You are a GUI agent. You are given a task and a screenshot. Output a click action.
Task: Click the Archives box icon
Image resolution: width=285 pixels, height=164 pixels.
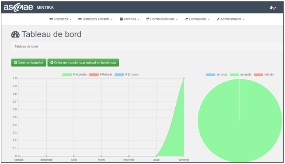(x=121, y=19)
